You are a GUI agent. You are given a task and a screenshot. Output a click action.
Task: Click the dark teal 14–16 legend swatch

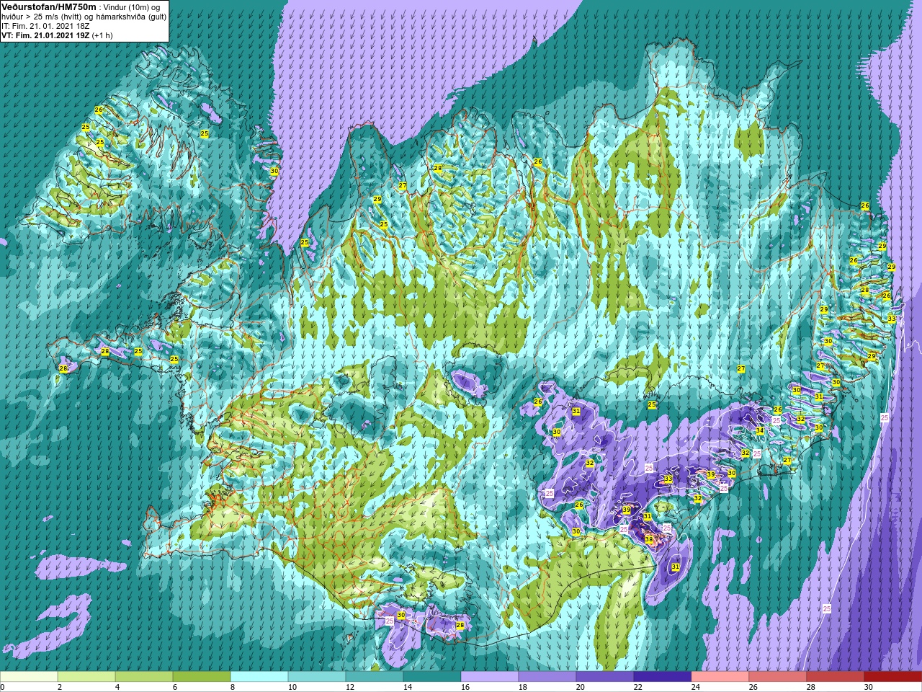[432, 677]
